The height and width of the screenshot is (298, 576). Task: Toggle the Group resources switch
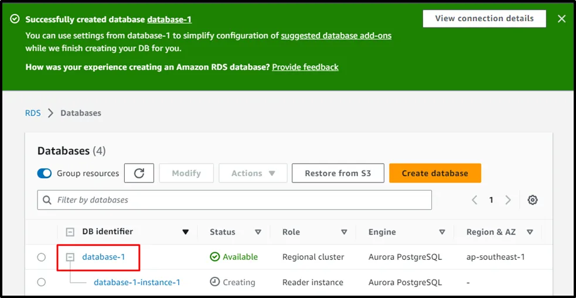(45, 173)
